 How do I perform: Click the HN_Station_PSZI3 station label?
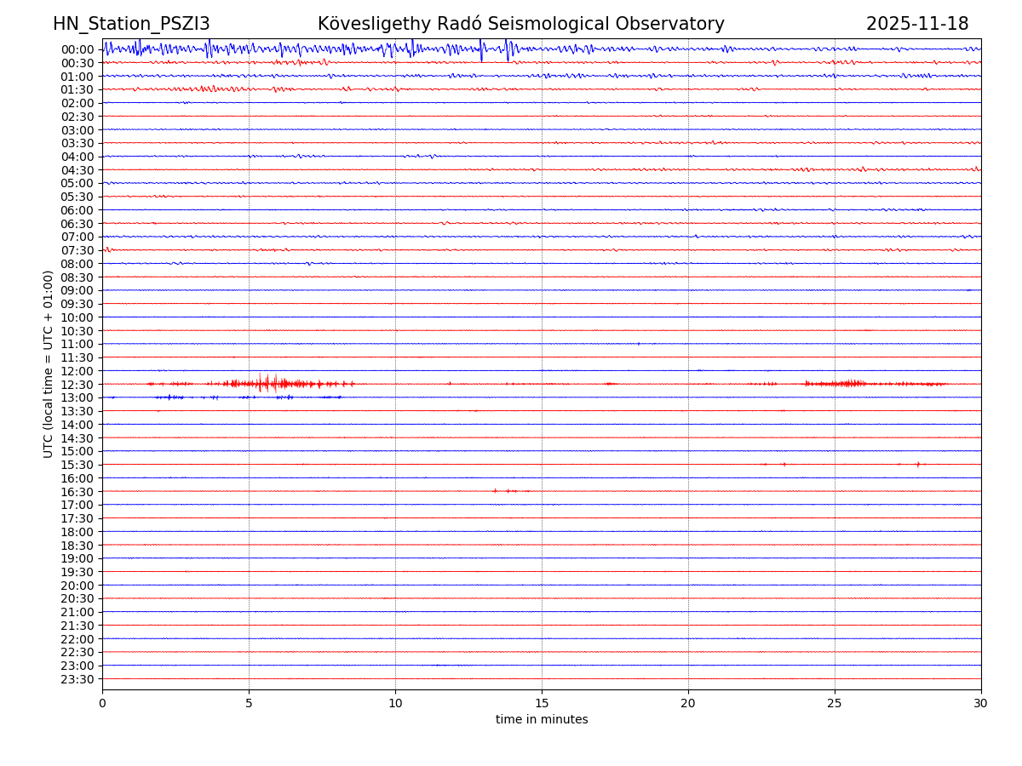pyautogui.click(x=131, y=25)
